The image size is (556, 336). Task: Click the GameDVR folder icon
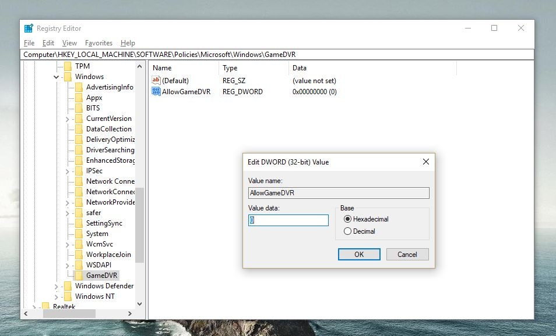[79, 275]
